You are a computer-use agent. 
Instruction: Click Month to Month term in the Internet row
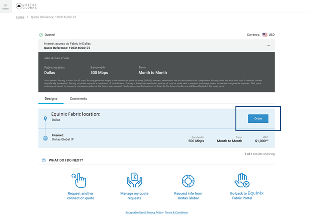pyautogui.click(x=229, y=141)
